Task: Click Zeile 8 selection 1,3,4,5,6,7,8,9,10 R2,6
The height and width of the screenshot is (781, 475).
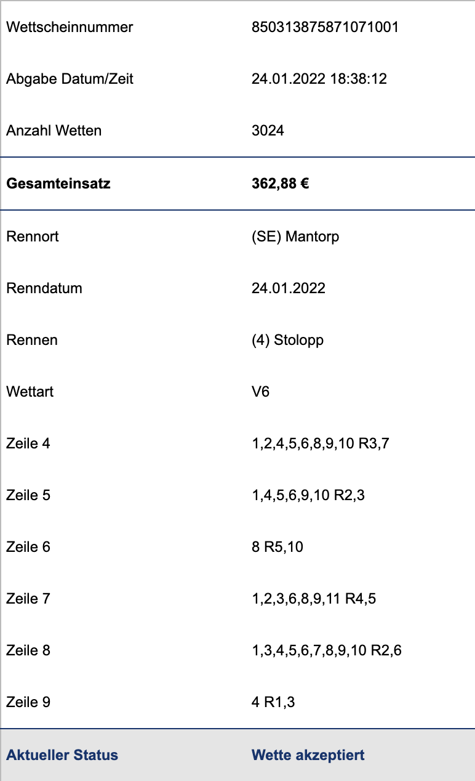Action: [327, 650]
